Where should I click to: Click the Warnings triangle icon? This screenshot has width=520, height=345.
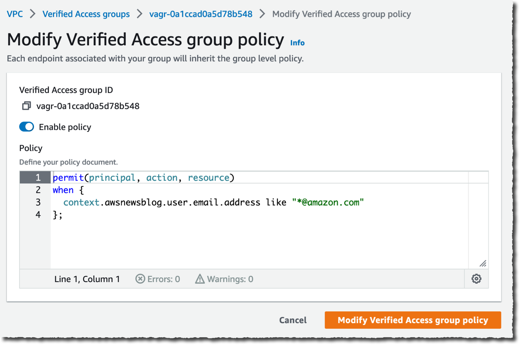pos(200,279)
